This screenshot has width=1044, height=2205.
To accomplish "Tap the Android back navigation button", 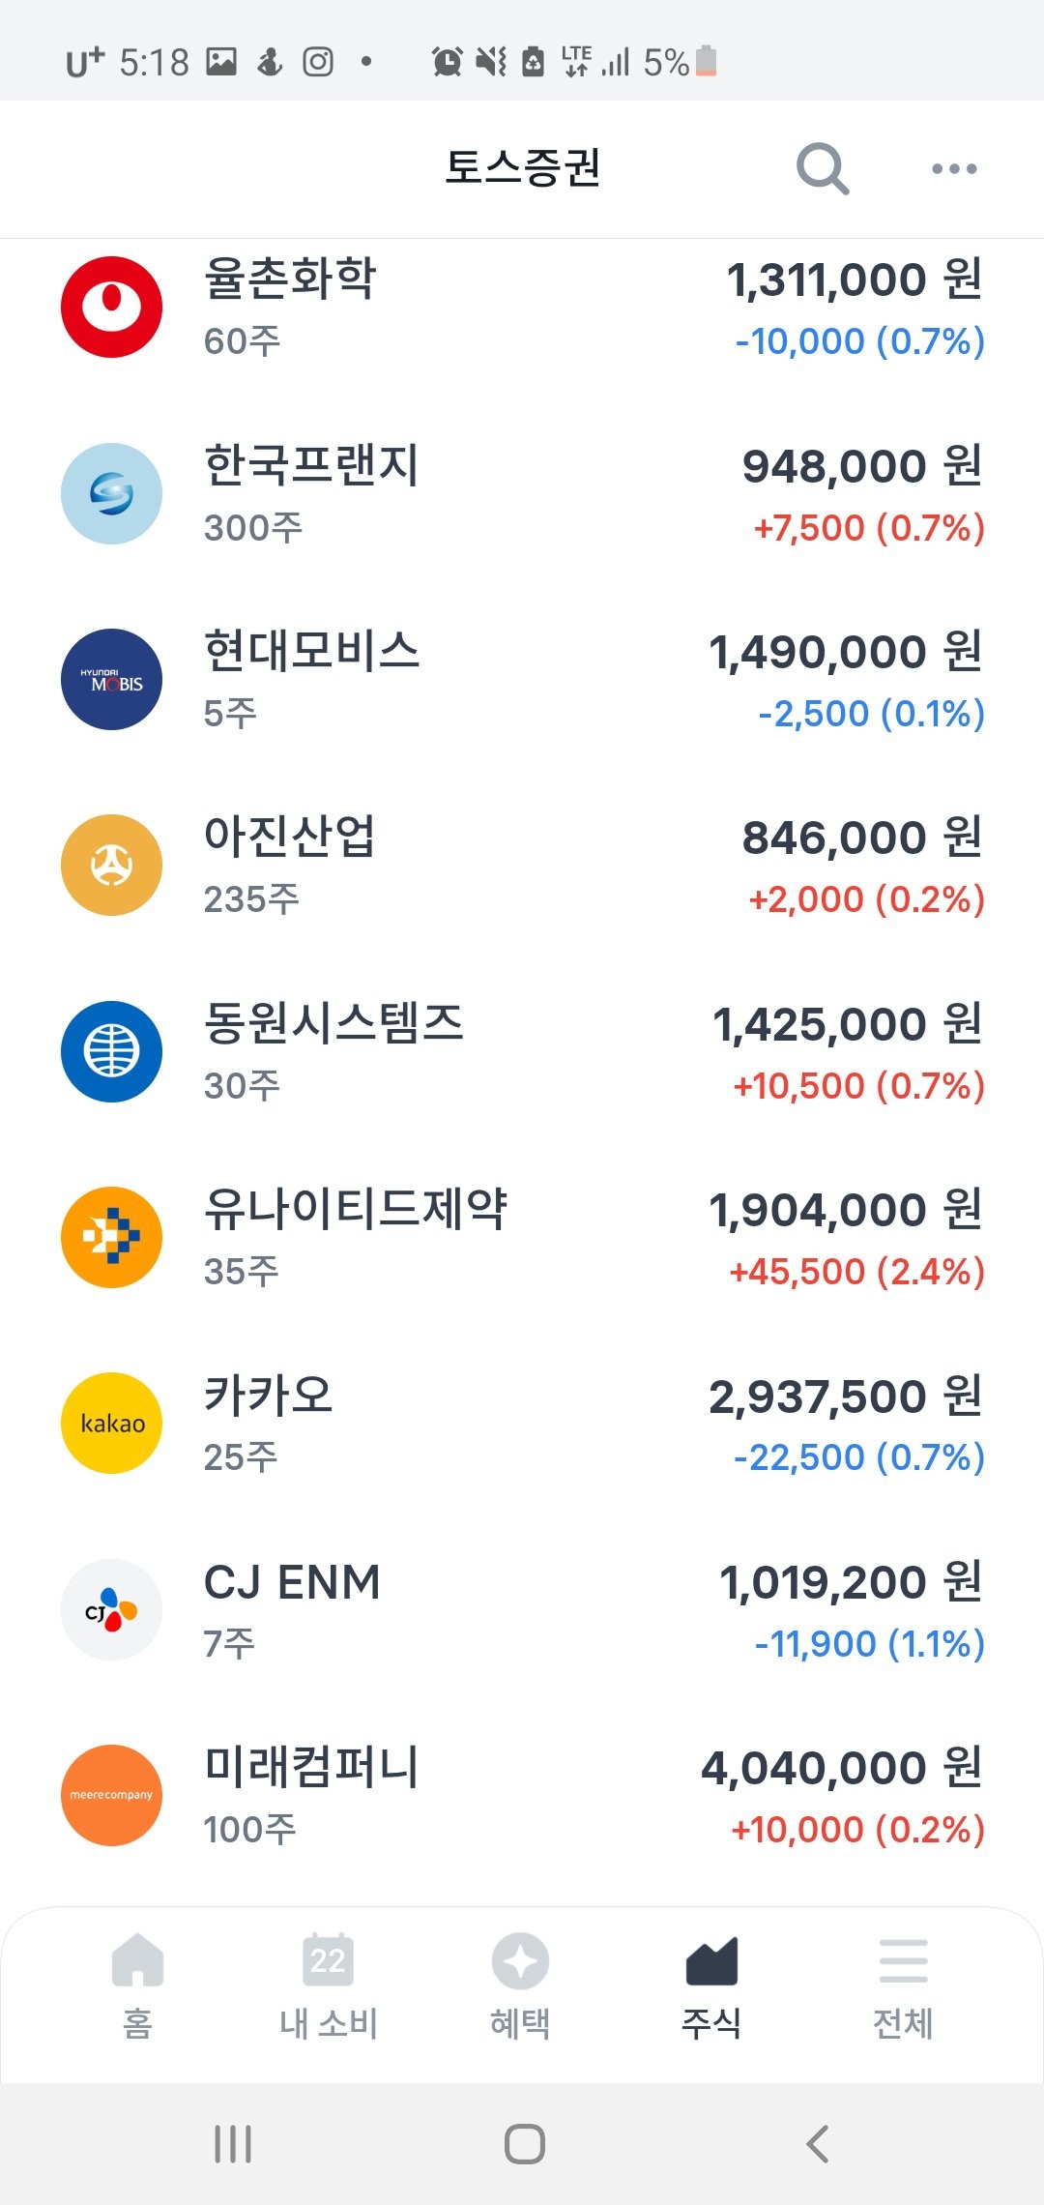I will coord(817,2144).
